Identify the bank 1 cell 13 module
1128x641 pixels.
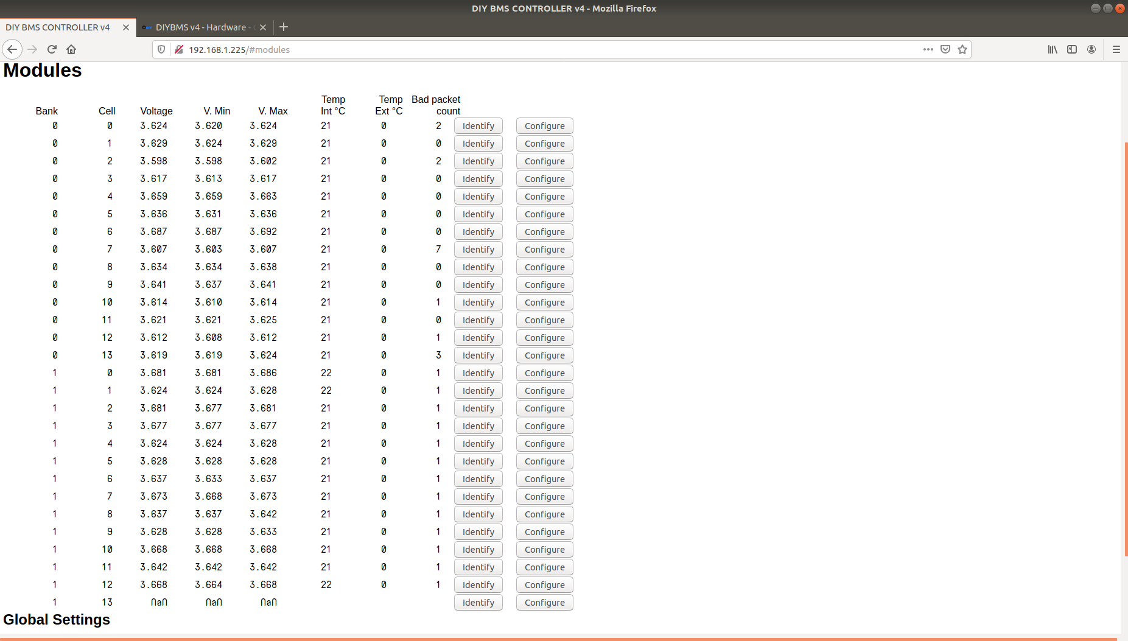478,603
